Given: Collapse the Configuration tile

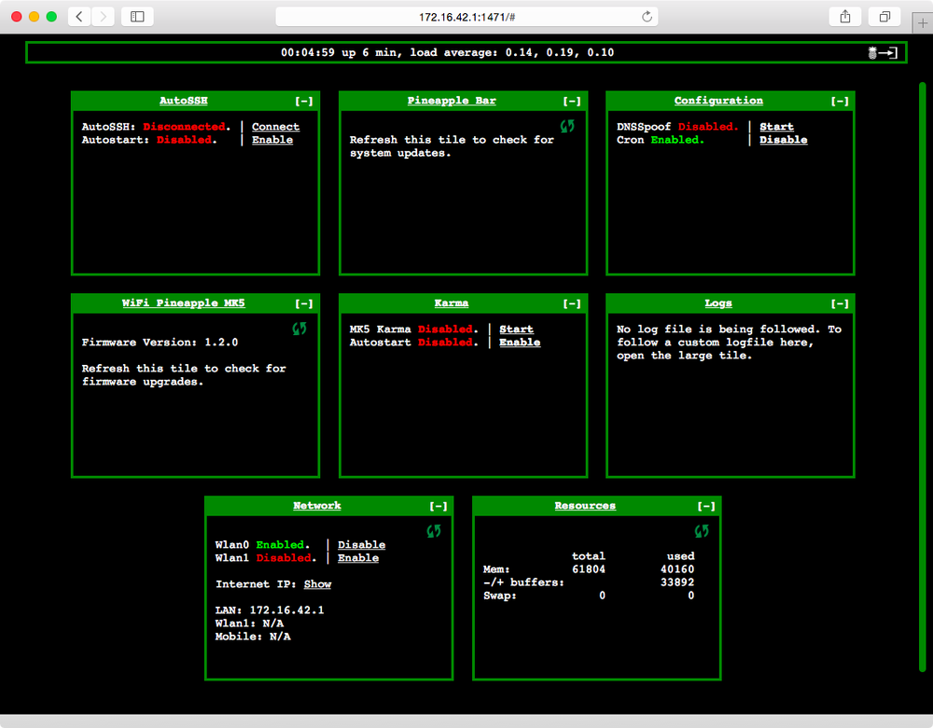Looking at the screenshot, I should tap(840, 101).
